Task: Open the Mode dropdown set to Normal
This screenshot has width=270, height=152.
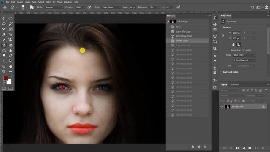Action: pyautogui.click(x=54, y=8)
